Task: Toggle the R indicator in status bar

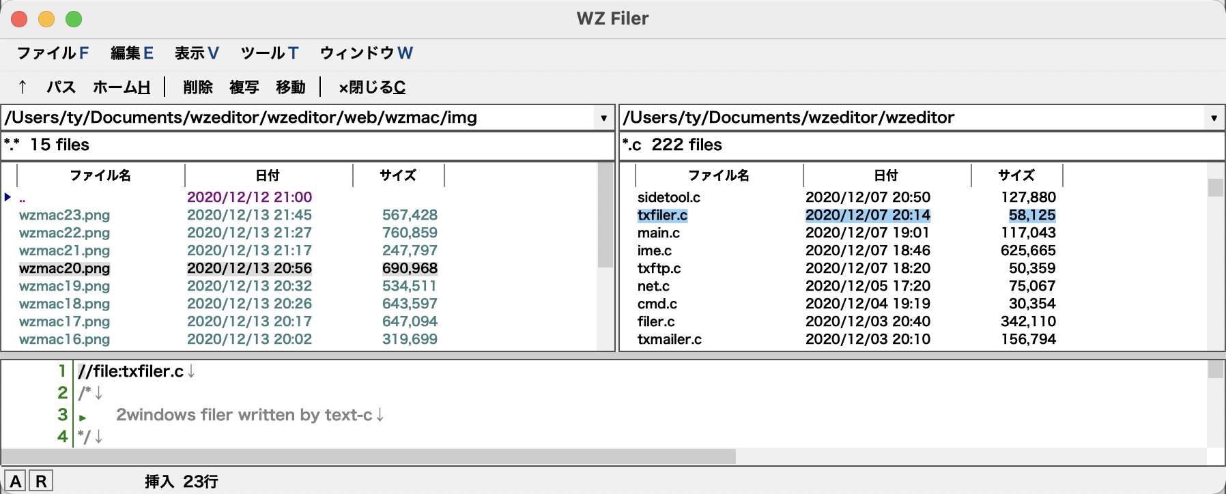Action: click(41, 481)
